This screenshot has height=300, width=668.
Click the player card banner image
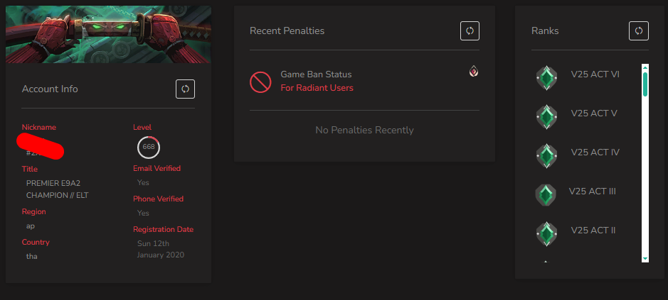(109, 35)
